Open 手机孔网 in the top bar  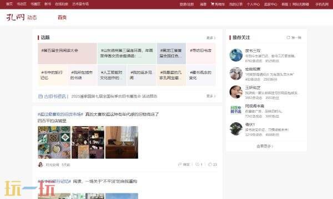[322, 4]
